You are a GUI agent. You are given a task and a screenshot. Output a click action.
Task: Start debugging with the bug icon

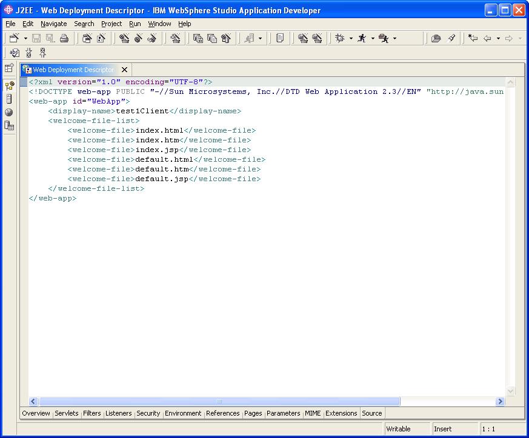[340, 38]
